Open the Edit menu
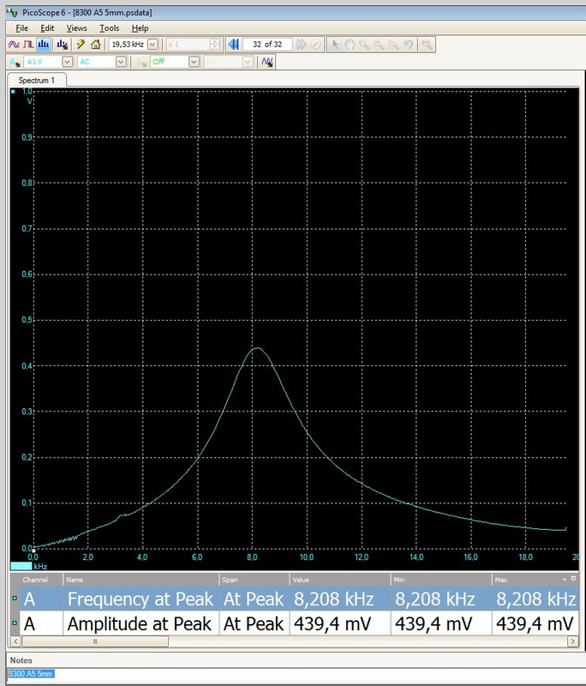This screenshot has width=586, height=686. pos(47,28)
